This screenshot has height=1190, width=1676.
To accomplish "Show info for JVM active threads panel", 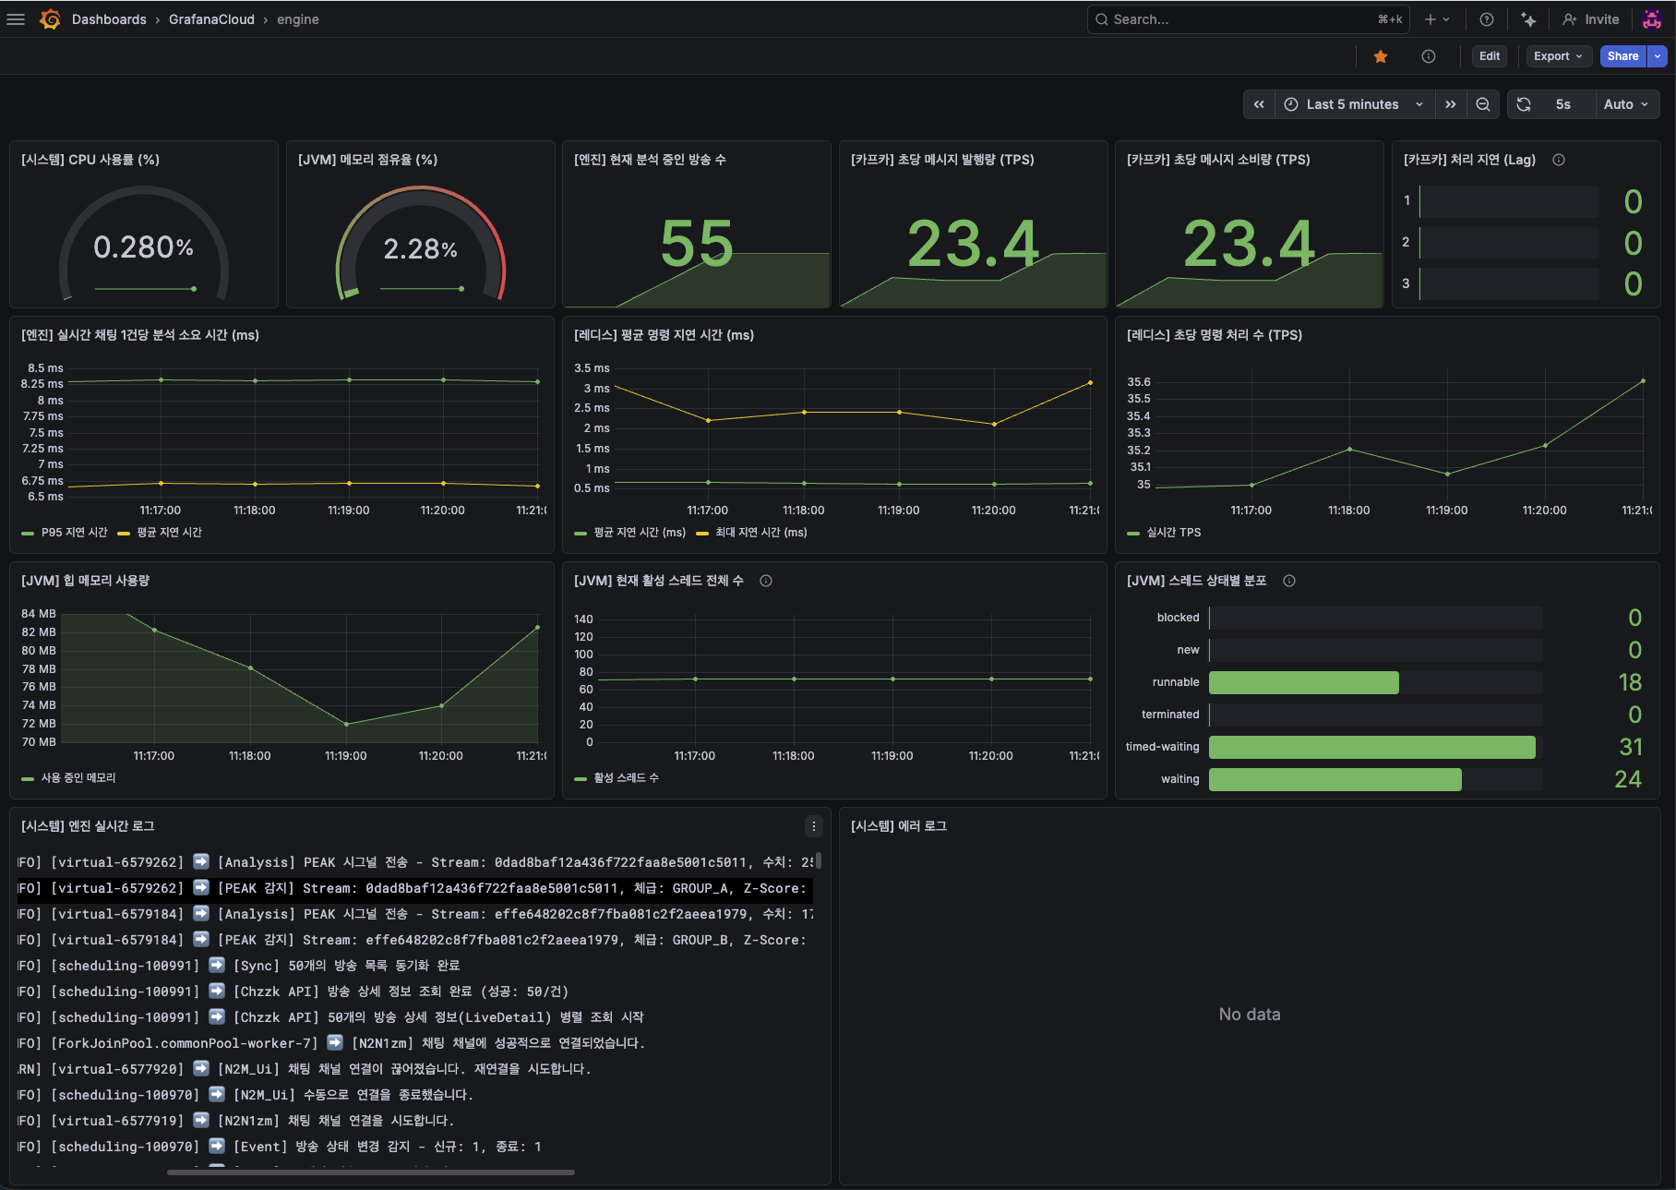I will [x=766, y=581].
